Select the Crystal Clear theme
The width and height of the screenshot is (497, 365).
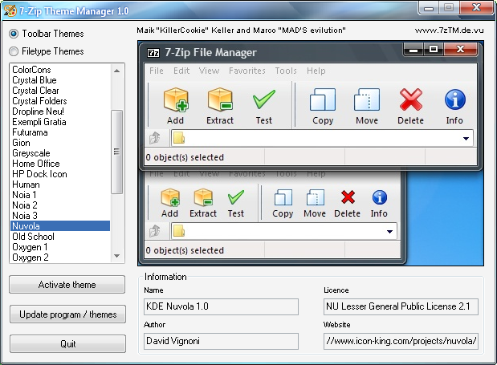[60, 91]
